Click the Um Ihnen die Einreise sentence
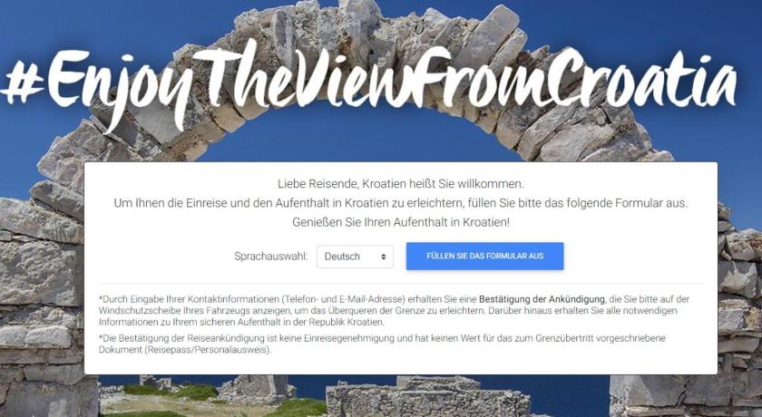This screenshot has width=762, height=417. 400,203
